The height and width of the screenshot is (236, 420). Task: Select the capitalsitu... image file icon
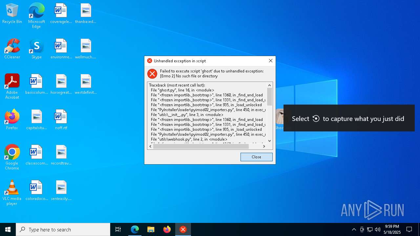tap(36, 120)
